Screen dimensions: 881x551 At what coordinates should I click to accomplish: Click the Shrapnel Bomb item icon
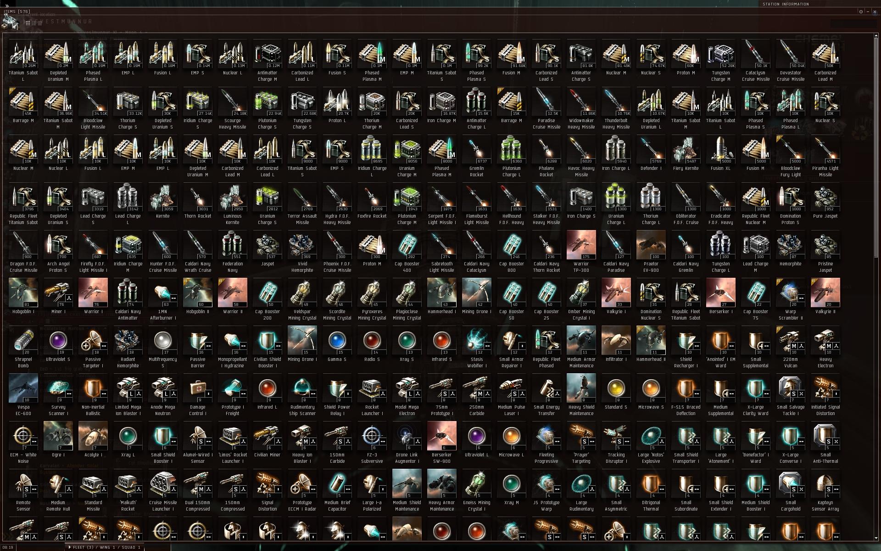pos(23,340)
